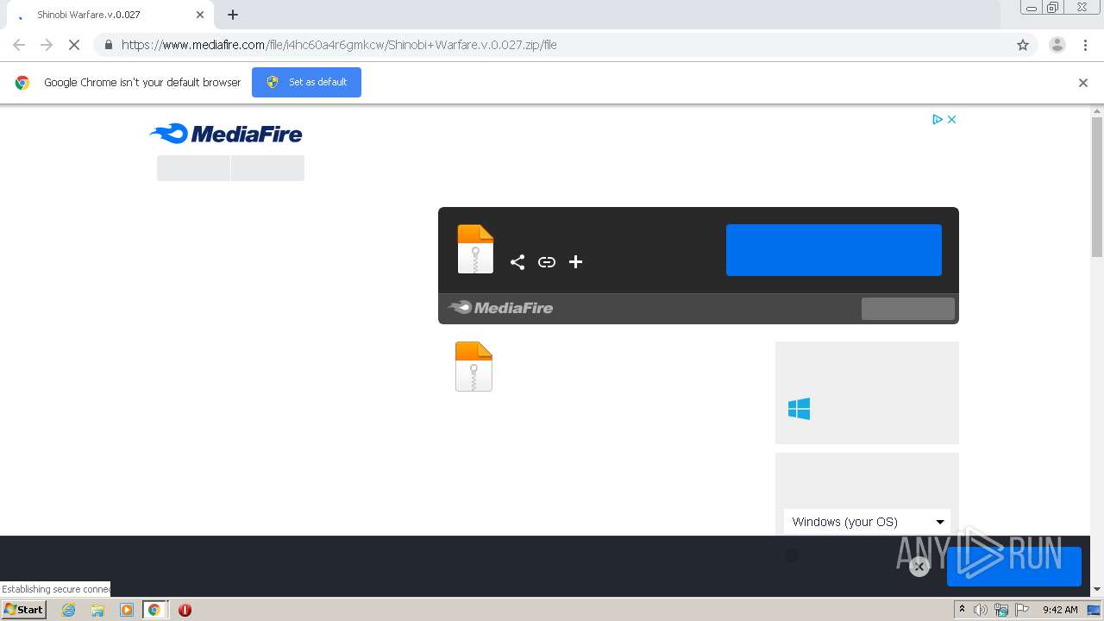Image resolution: width=1104 pixels, height=621 pixels.
Task: Click the address bar URL field
Action: pyautogui.click(x=565, y=45)
